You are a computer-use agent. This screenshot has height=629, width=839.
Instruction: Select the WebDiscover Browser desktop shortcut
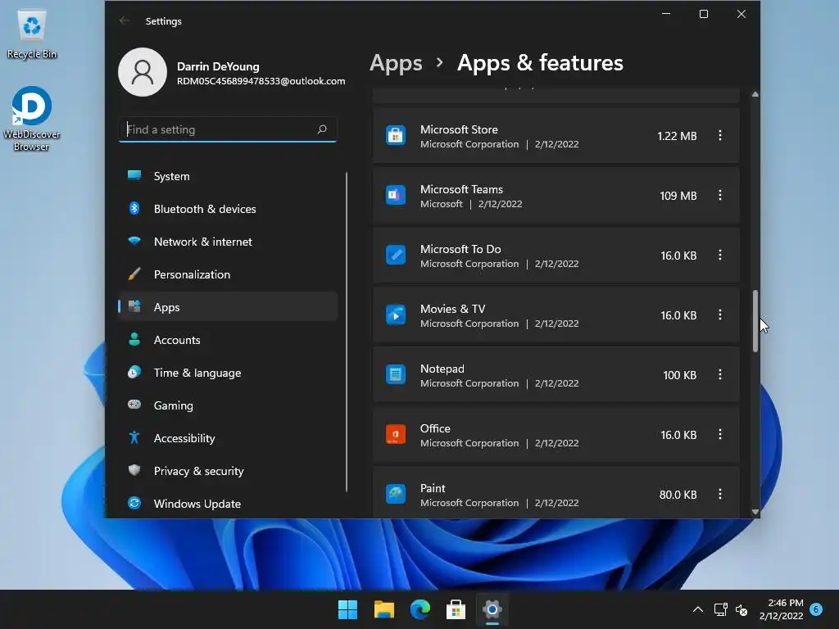pos(32,119)
